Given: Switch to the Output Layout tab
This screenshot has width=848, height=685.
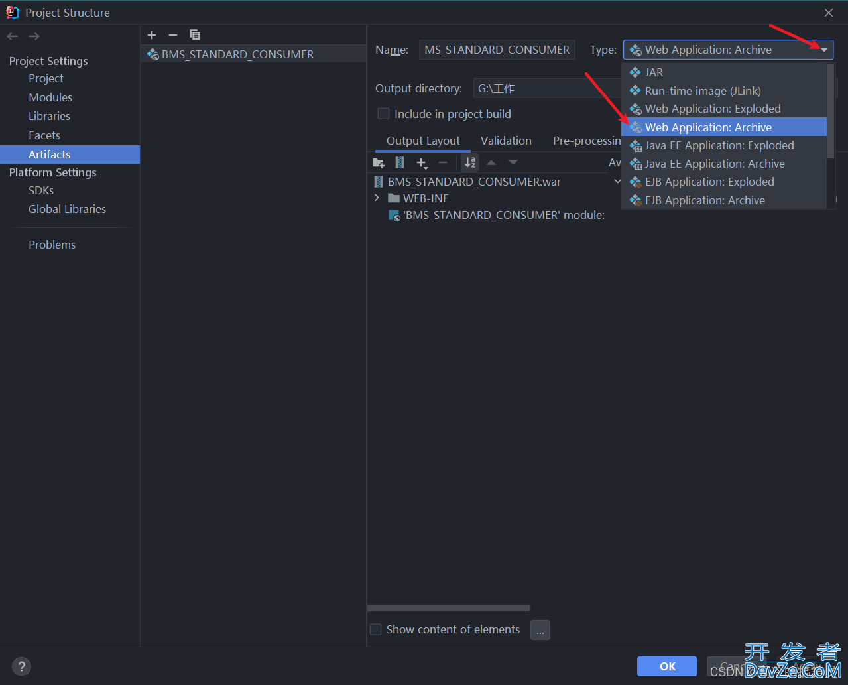Looking at the screenshot, I should [x=423, y=141].
